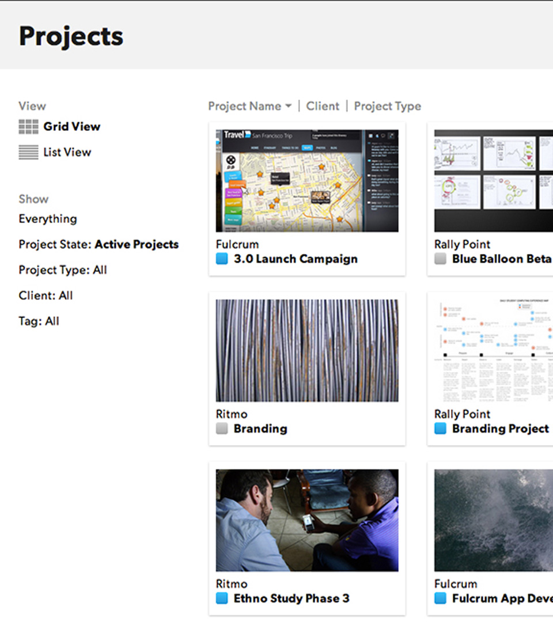Click Fulcrum client above Fulcrum App title
553x622 pixels.
point(456,584)
